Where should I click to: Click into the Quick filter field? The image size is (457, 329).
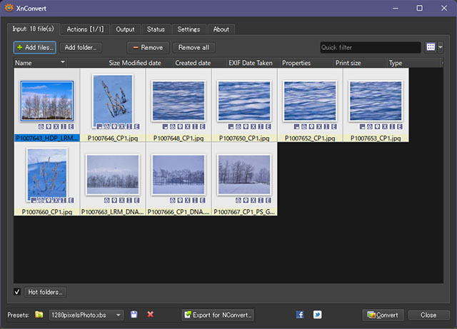point(370,47)
